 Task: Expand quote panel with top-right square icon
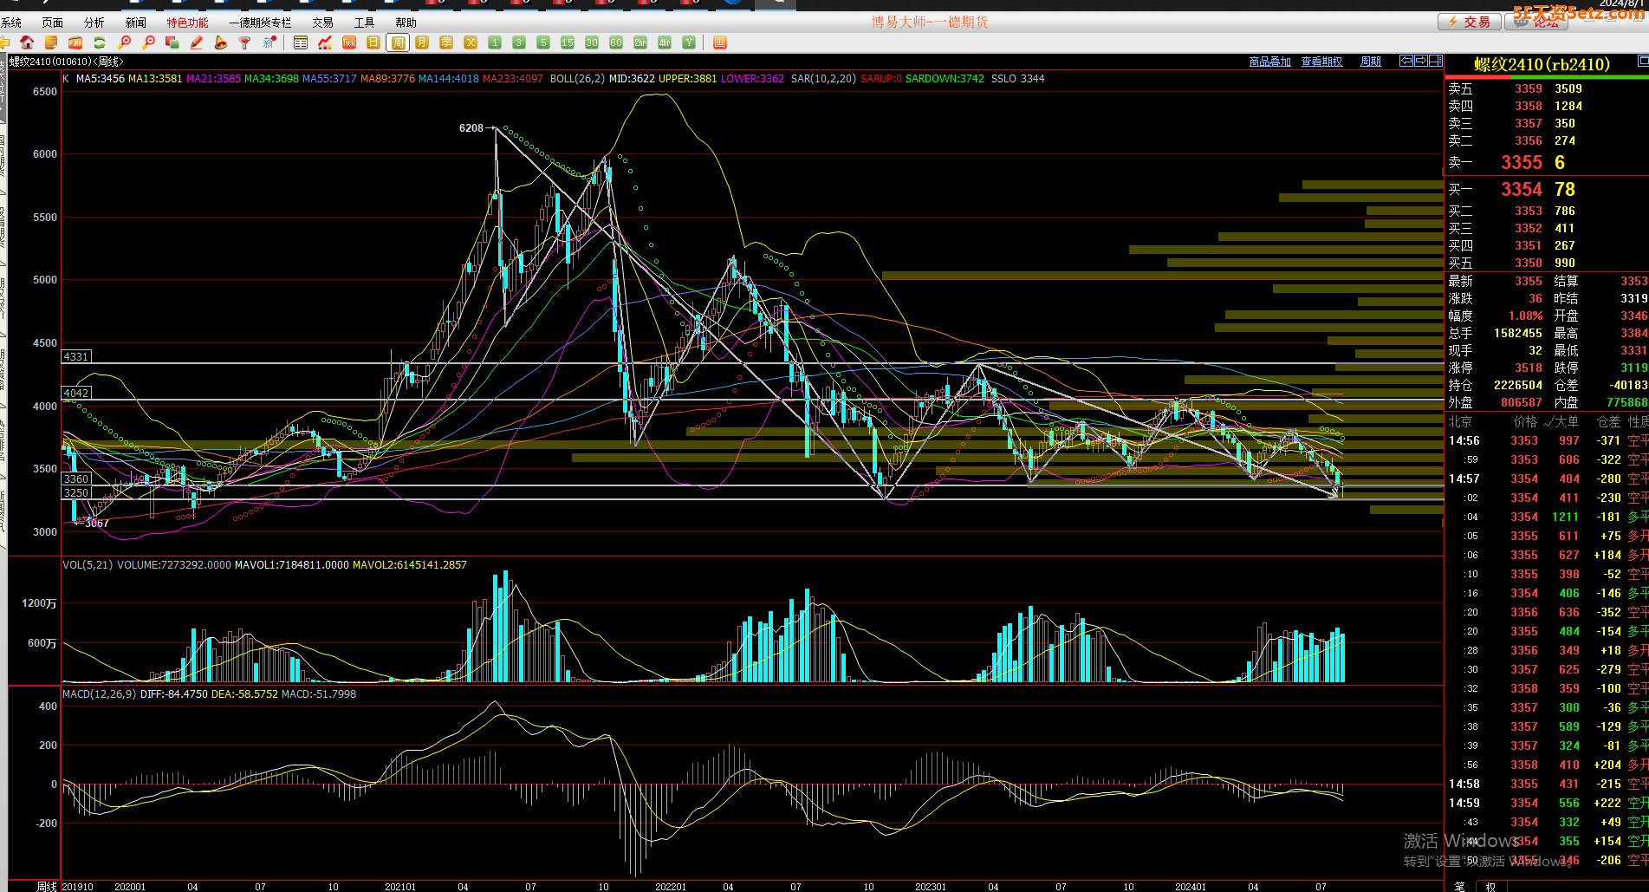(1642, 62)
